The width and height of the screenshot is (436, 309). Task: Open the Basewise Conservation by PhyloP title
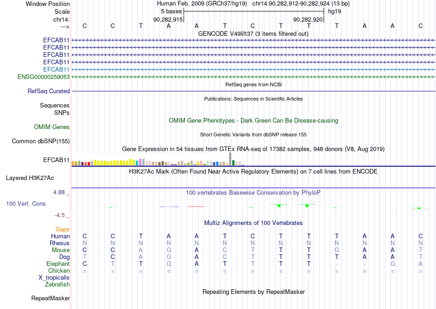(x=253, y=193)
